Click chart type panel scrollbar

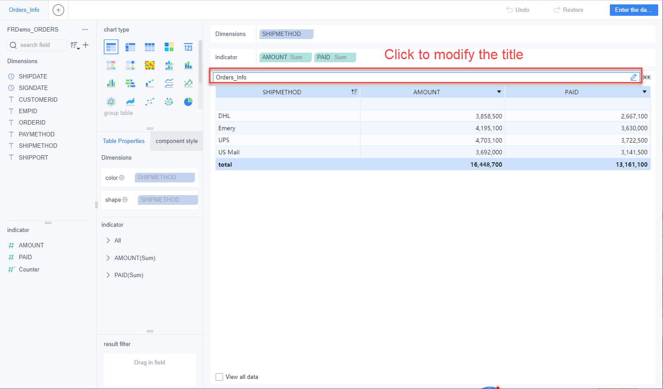pyautogui.click(x=200, y=61)
